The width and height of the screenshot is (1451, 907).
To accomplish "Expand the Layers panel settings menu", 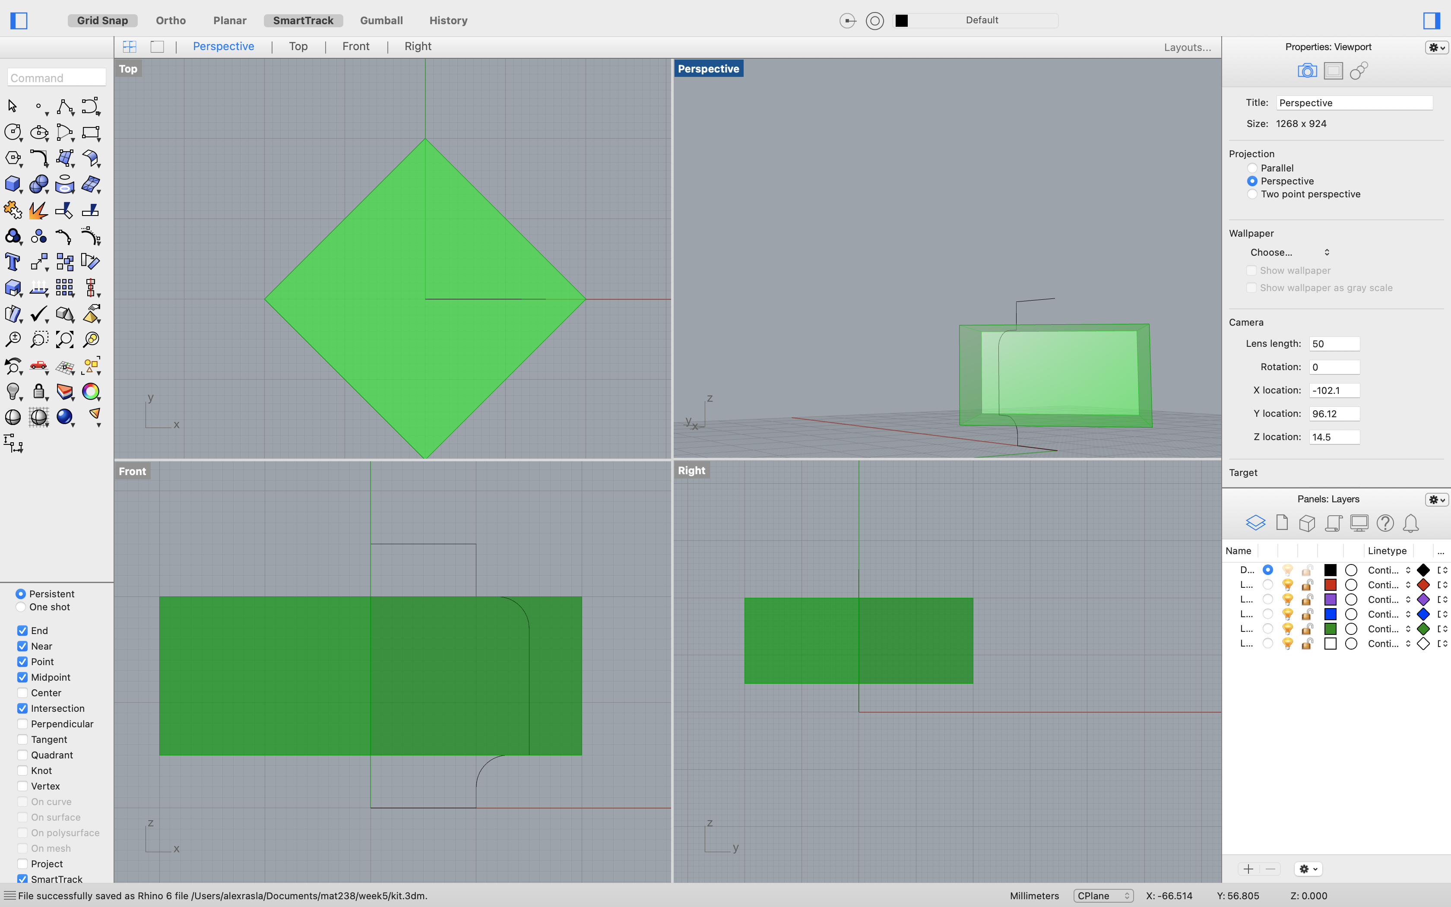I will coord(1436,498).
